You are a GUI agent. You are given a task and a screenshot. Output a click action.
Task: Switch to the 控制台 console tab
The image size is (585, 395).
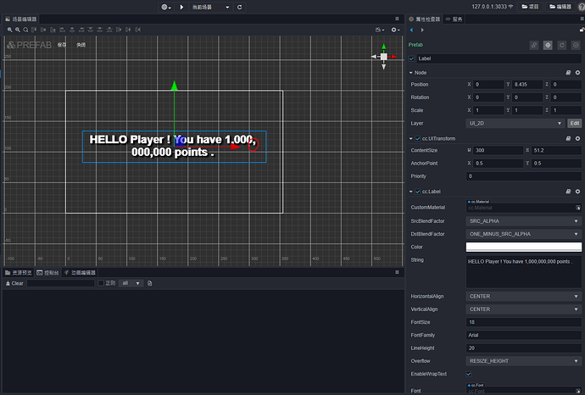[48, 273]
